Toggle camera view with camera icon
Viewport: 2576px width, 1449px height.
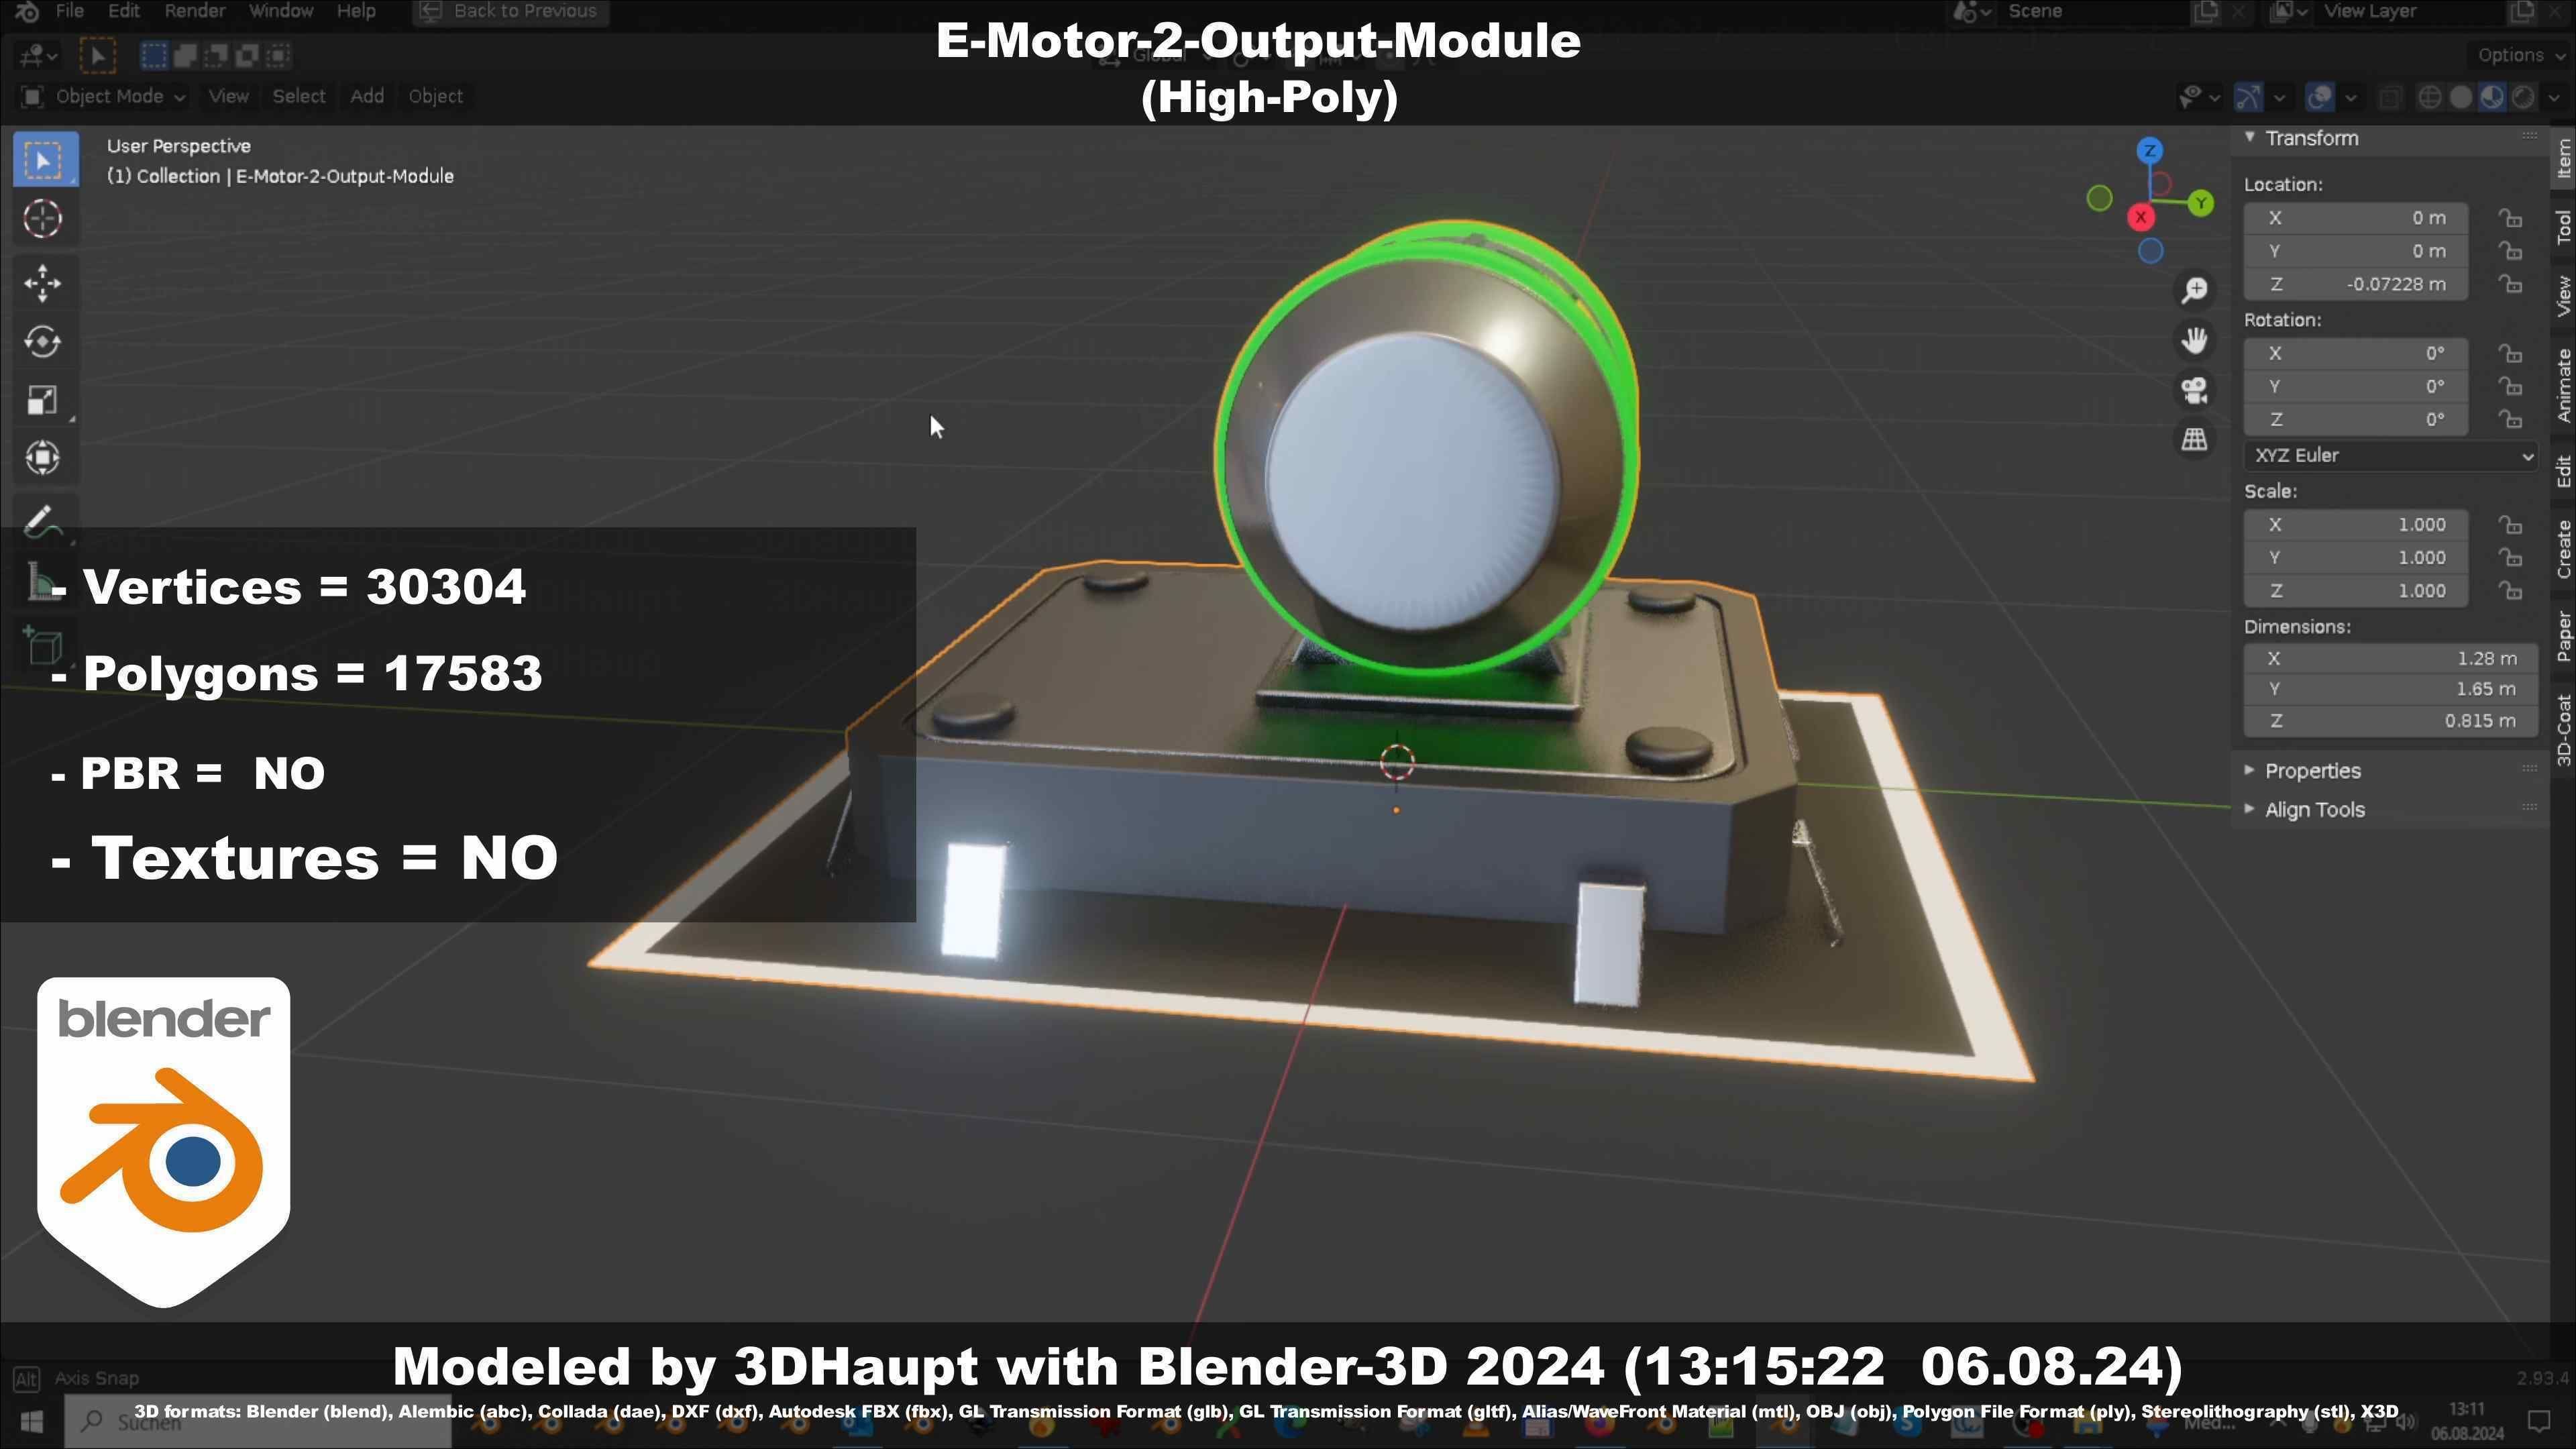point(2194,390)
